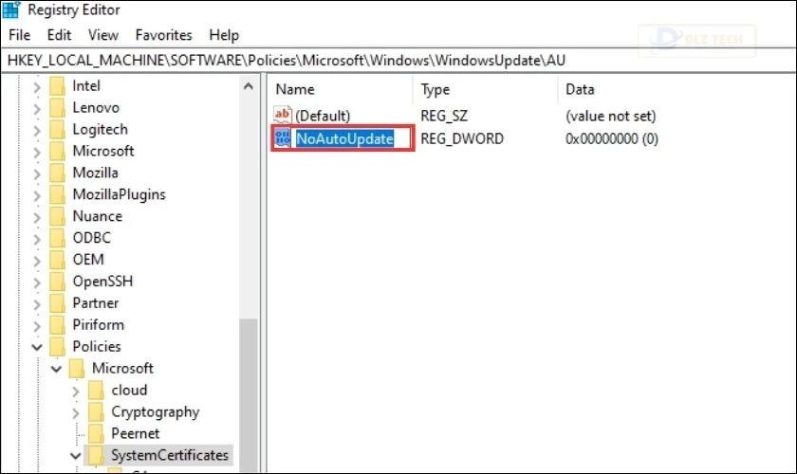Click the (Default) string value icon
This screenshot has height=474, width=797.
(282, 116)
